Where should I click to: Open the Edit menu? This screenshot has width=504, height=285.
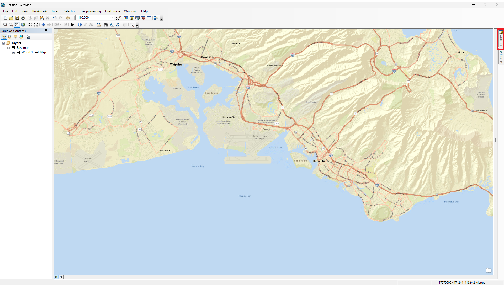(15, 11)
